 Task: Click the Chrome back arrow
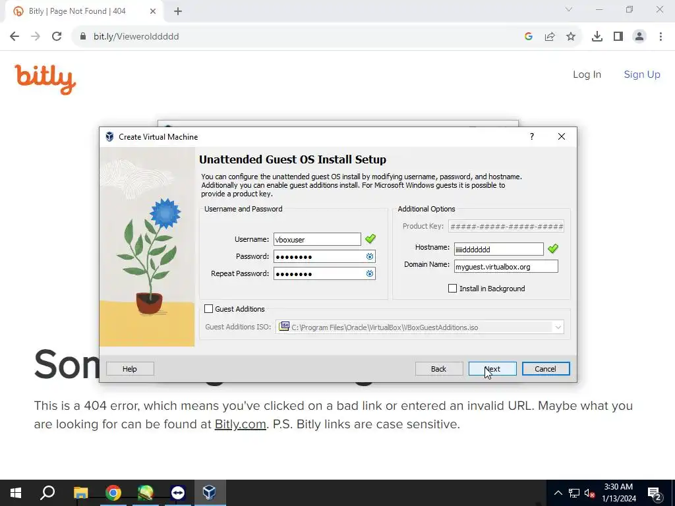15,37
